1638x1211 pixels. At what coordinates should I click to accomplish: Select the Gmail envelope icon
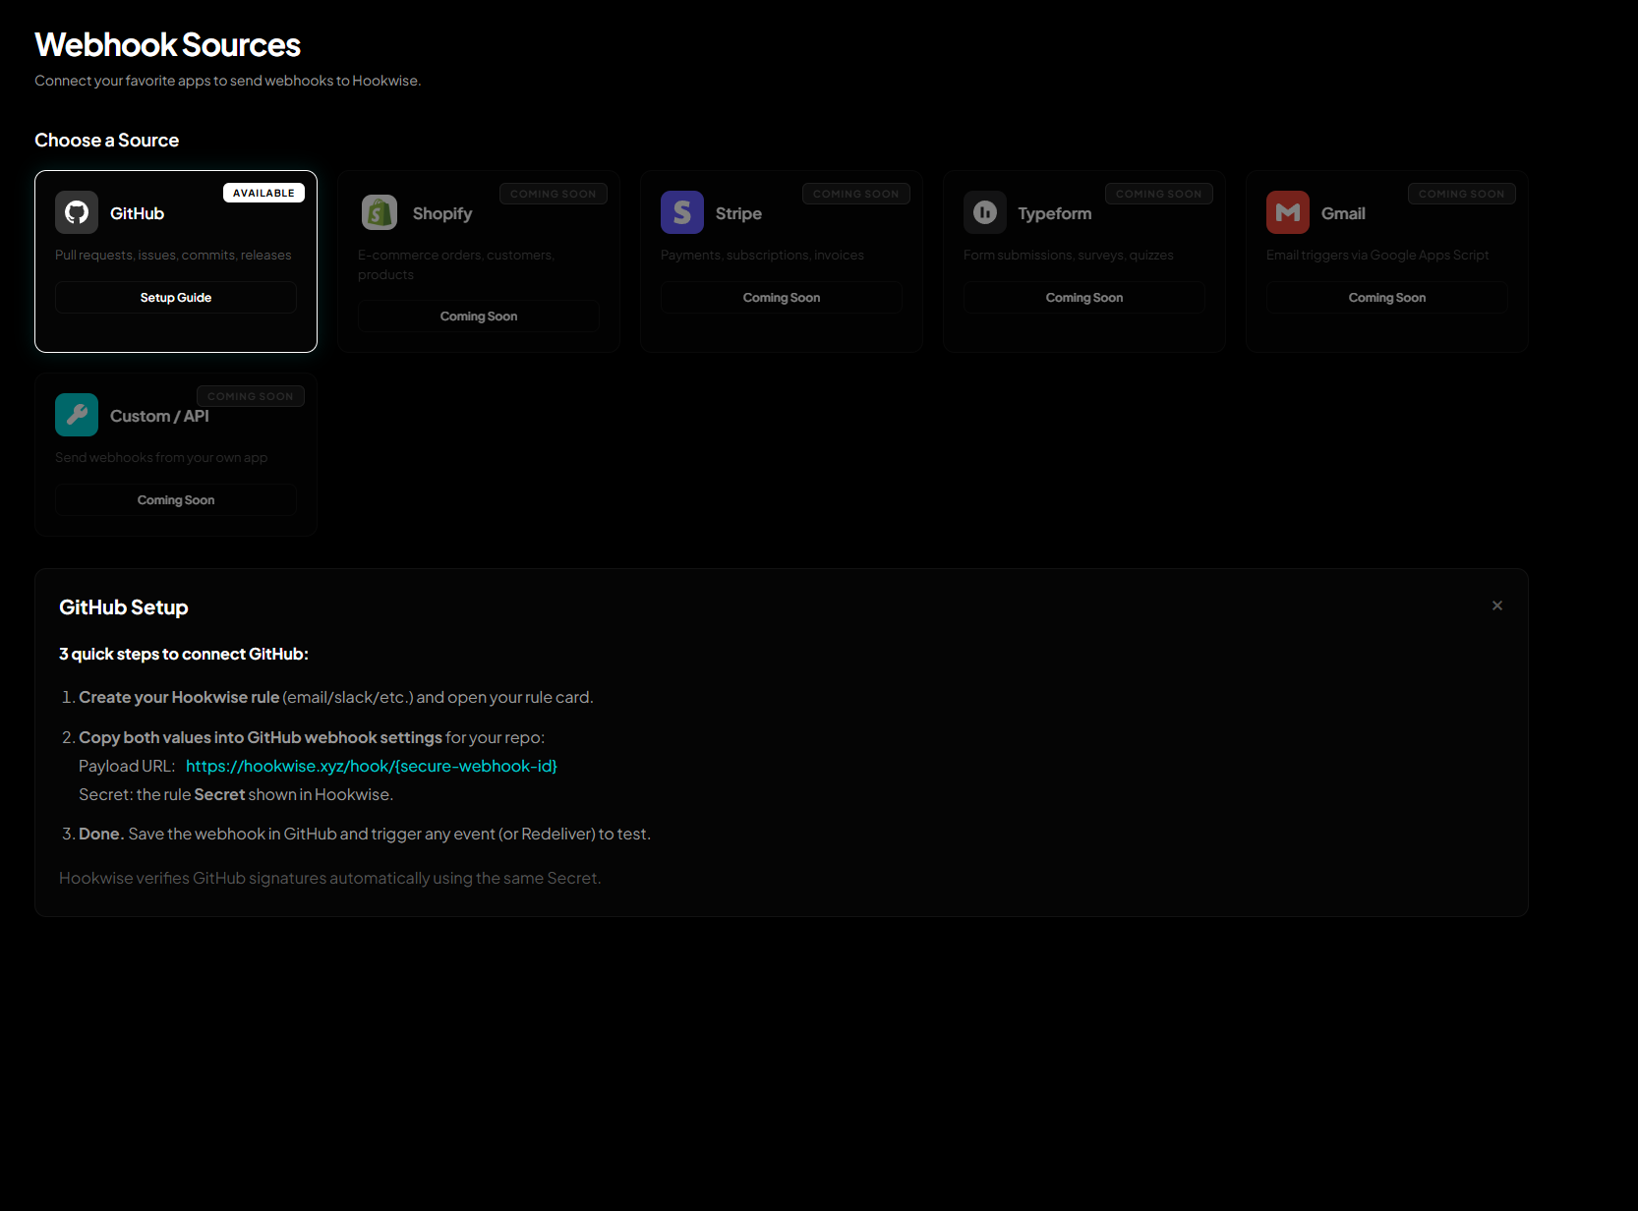coord(1287,212)
